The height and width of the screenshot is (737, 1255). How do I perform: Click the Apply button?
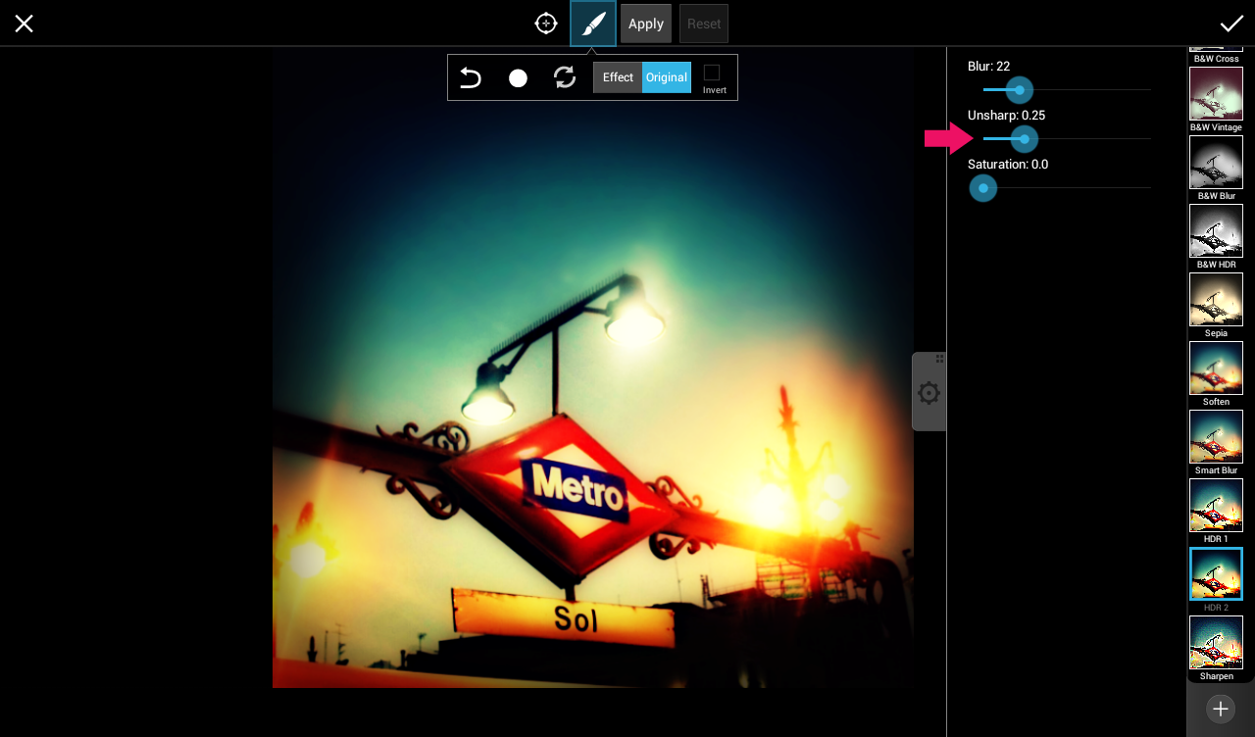646,24
